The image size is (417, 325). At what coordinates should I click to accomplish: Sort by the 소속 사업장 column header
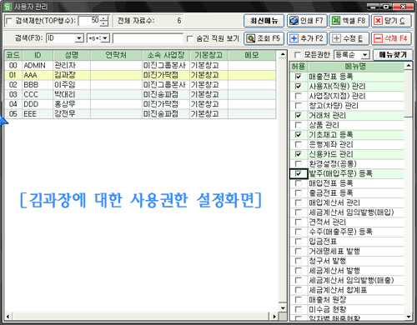[166, 55]
